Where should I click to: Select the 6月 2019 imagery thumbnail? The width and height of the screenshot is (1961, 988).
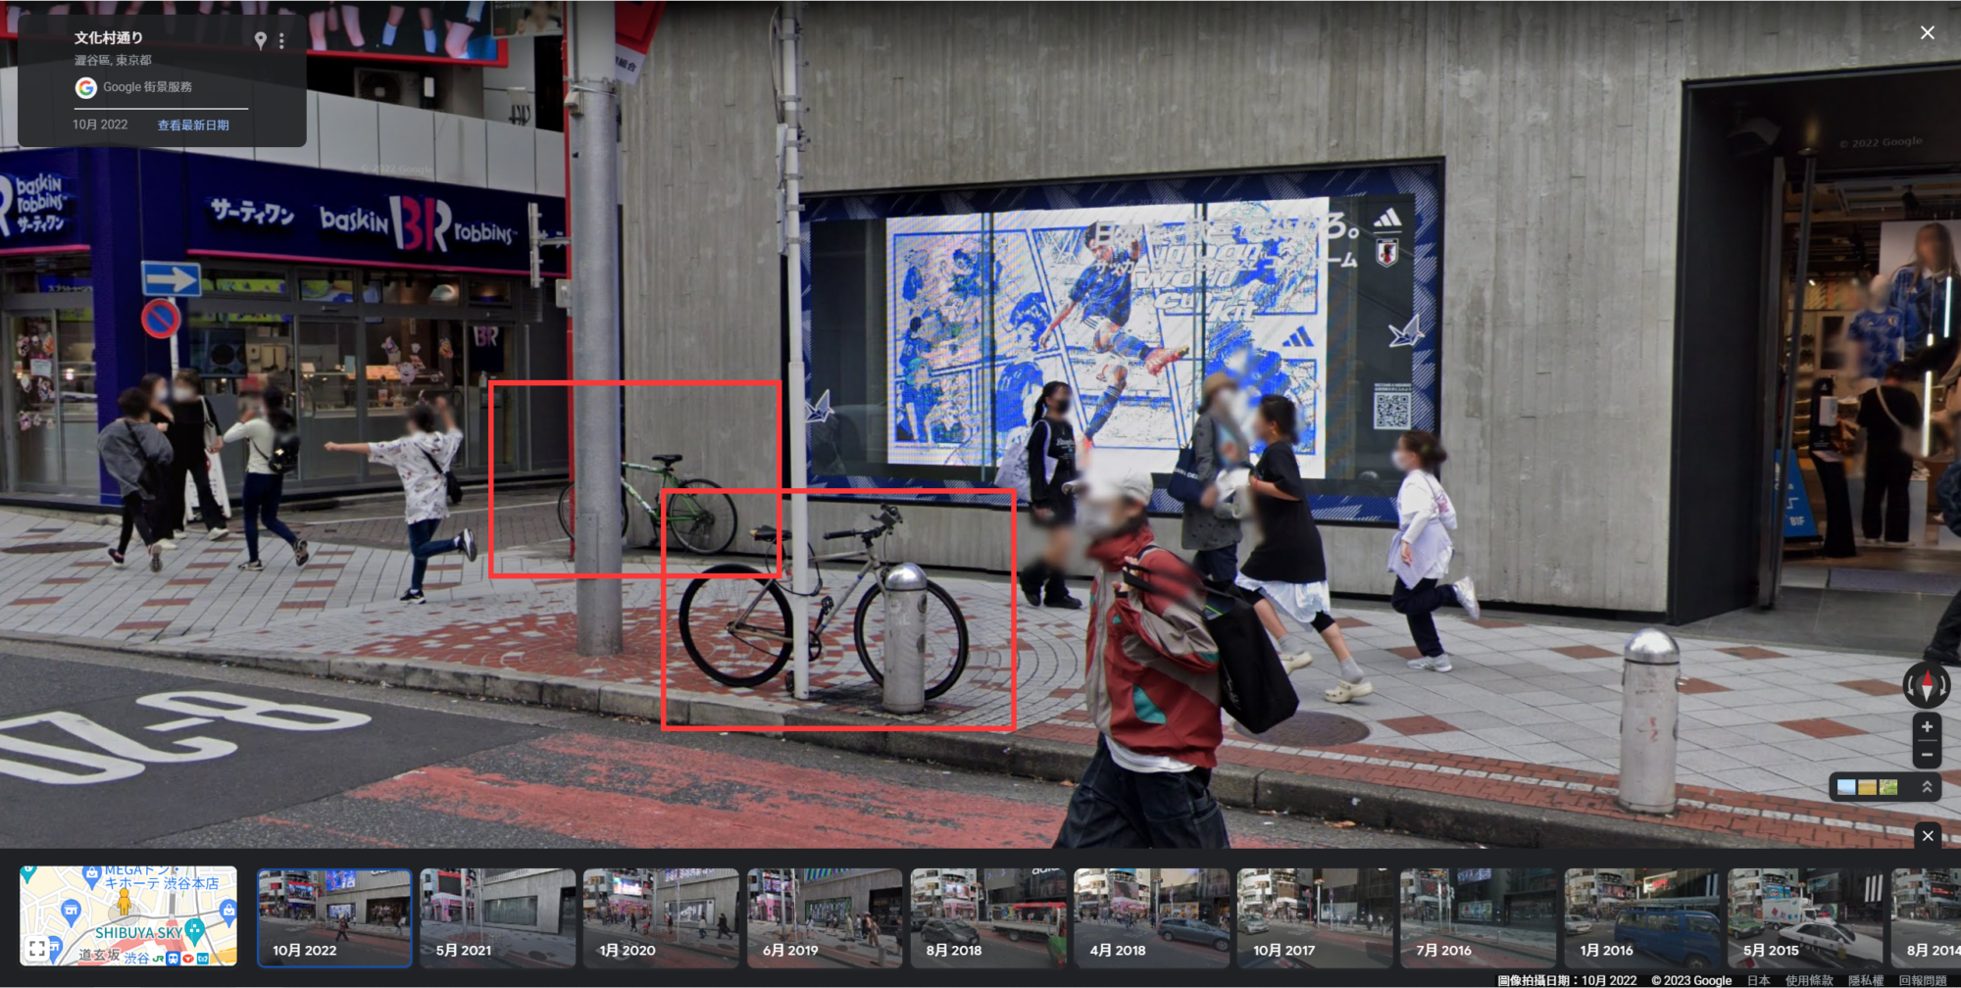[825, 917]
